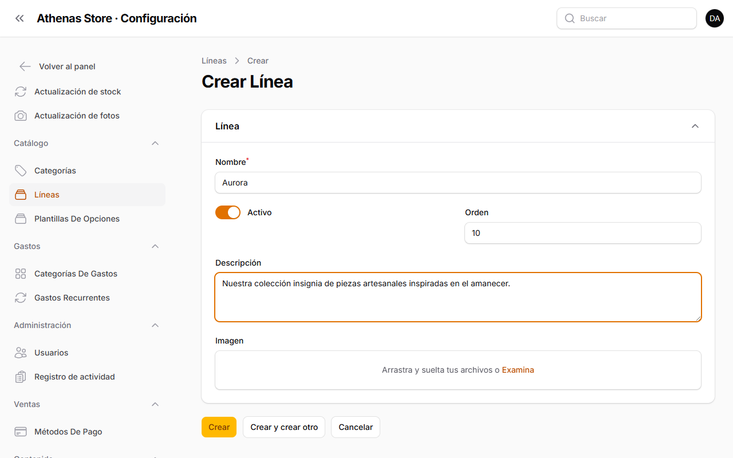
Task: Click the Categorías De Gastos grid icon
Action: 21,274
